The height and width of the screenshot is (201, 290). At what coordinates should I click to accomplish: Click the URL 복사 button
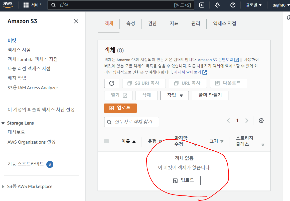tap(188, 83)
